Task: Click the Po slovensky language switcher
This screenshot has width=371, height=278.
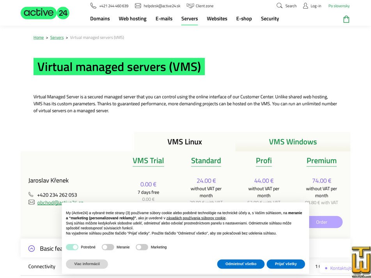Action: click(339, 6)
